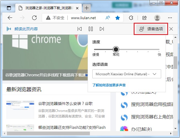Click the blue favorites star icon

[x=118, y=18]
